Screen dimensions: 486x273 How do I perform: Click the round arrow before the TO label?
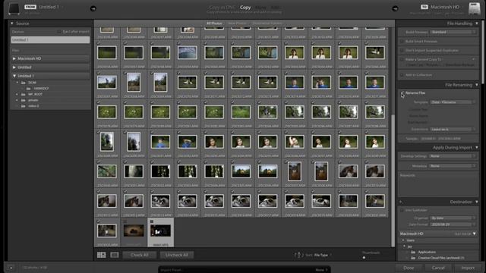pyautogui.click(x=395, y=8)
